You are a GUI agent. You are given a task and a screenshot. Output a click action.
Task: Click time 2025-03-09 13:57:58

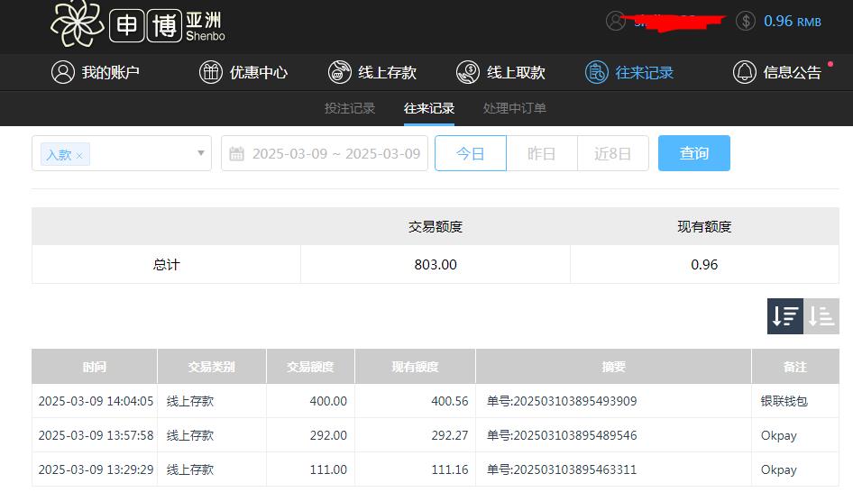coord(96,435)
